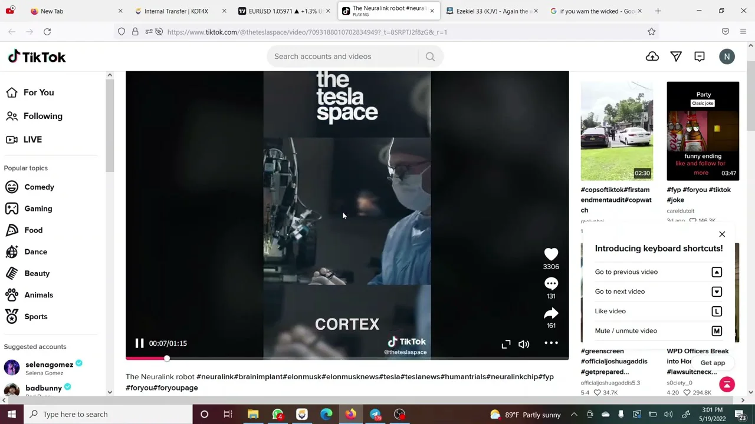Select the Comedy topic
This screenshot has width=755, height=424.
(29, 187)
